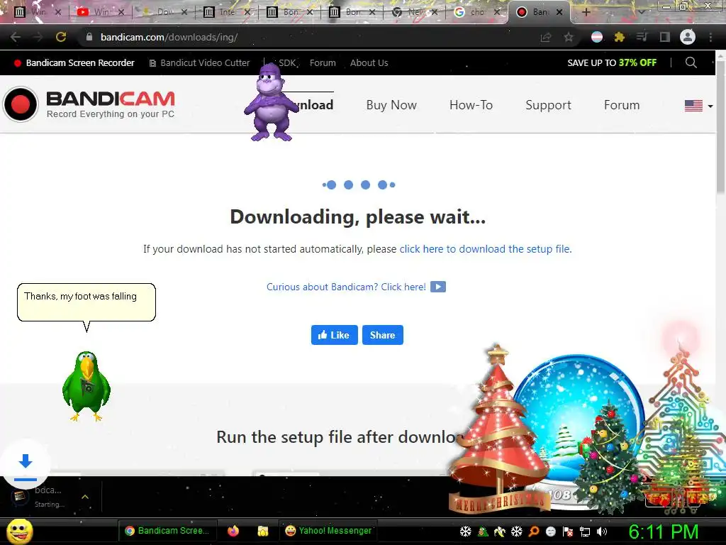Click the green parrot assistant character
This screenshot has height=545, width=726.
pos(86,385)
